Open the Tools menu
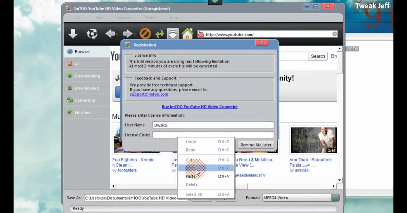This screenshot has height=213, width=407. (x=150, y=18)
